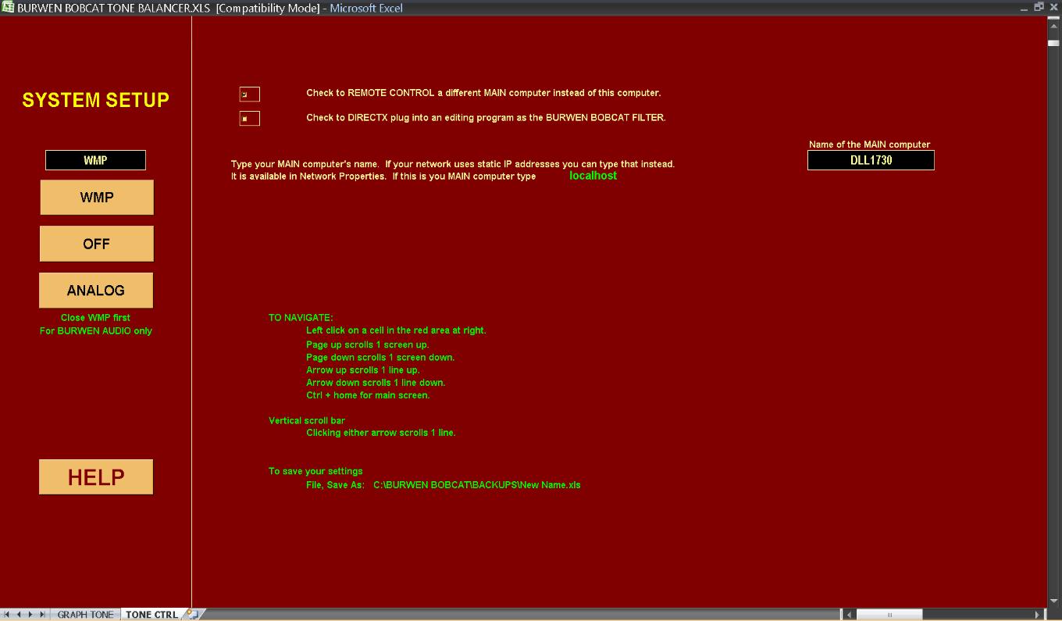1062x621 pixels.
Task: Click the green 'localhost' text
Action: click(x=593, y=176)
